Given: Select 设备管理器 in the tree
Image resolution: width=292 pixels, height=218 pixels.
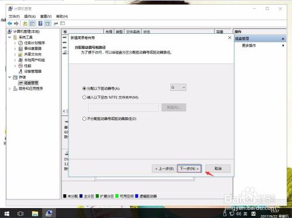Looking at the screenshot, I should 33,71.
